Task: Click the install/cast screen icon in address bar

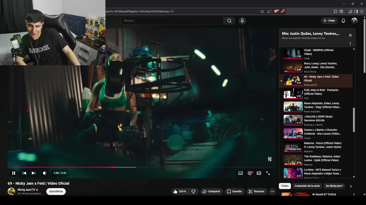Action: point(262,11)
